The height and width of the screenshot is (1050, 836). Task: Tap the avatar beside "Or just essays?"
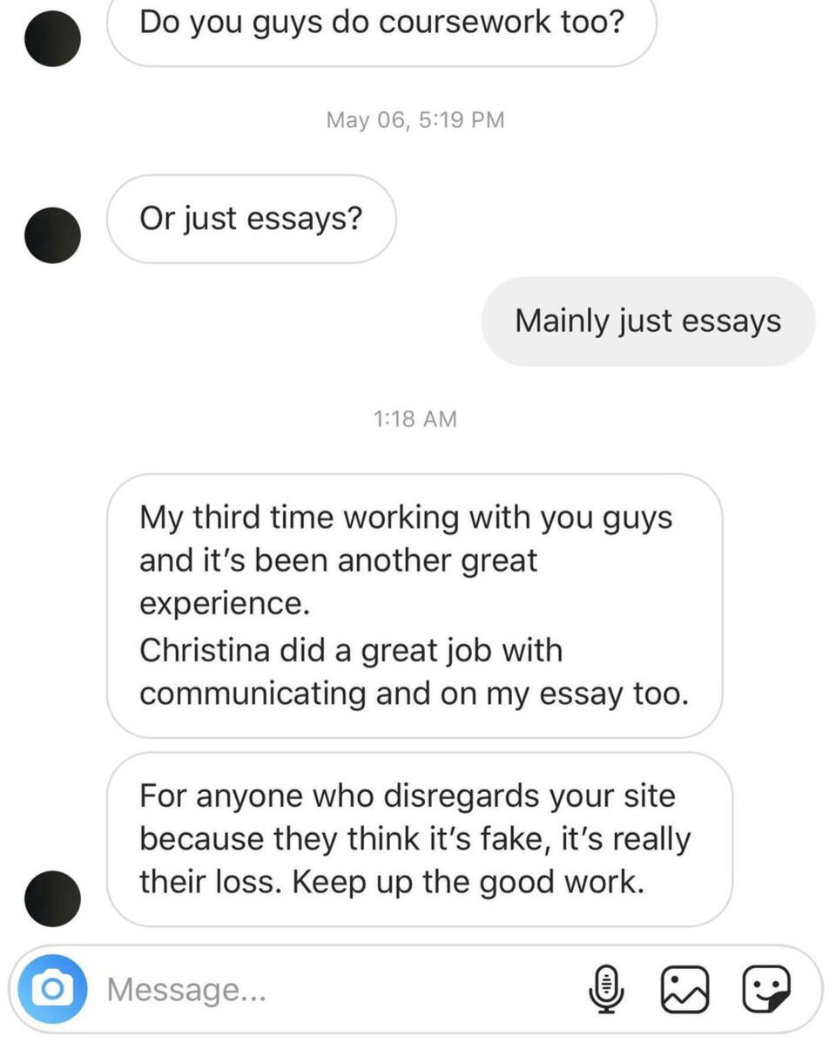click(x=52, y=235)
